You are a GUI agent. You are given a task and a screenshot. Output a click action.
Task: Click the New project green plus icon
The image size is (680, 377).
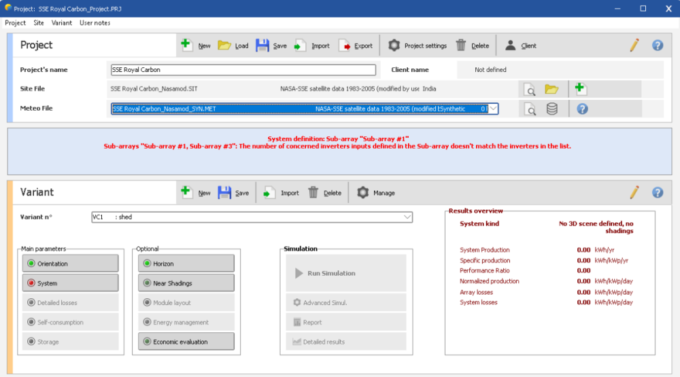tap(187, 46)
